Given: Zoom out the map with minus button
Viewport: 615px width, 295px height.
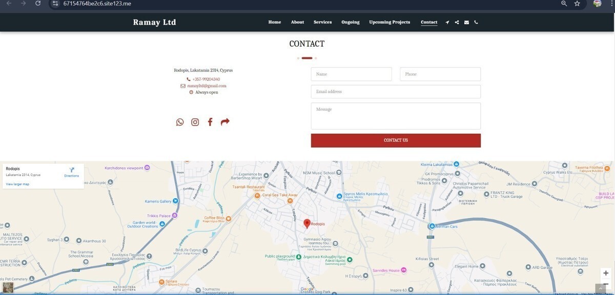Looking at the screenshot, I should 606,283.
